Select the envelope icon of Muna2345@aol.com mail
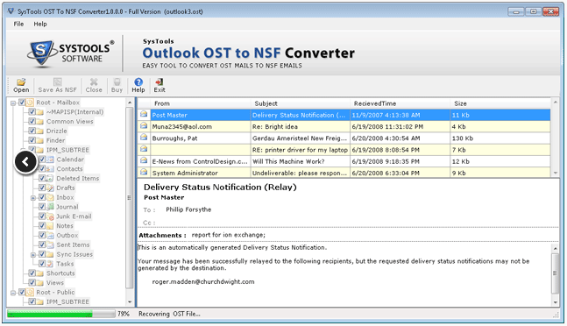567x326 pixels. pos(144,126)
